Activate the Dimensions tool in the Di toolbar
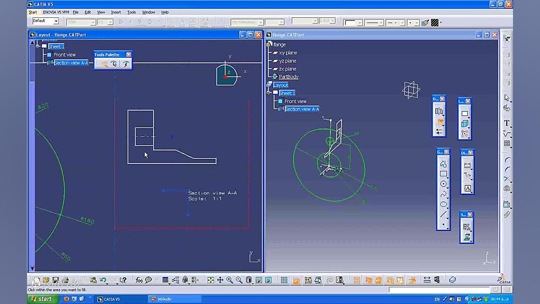540x304 pixels. 467,165
